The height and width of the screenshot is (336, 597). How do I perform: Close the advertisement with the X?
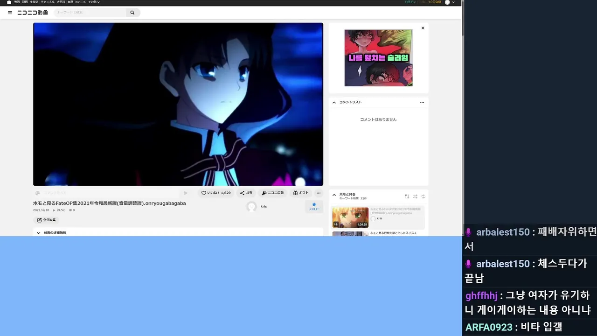click(x=423, y=28)
